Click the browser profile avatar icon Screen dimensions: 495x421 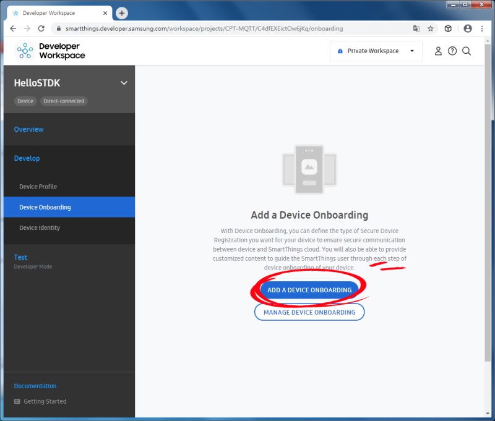(468, 28)
